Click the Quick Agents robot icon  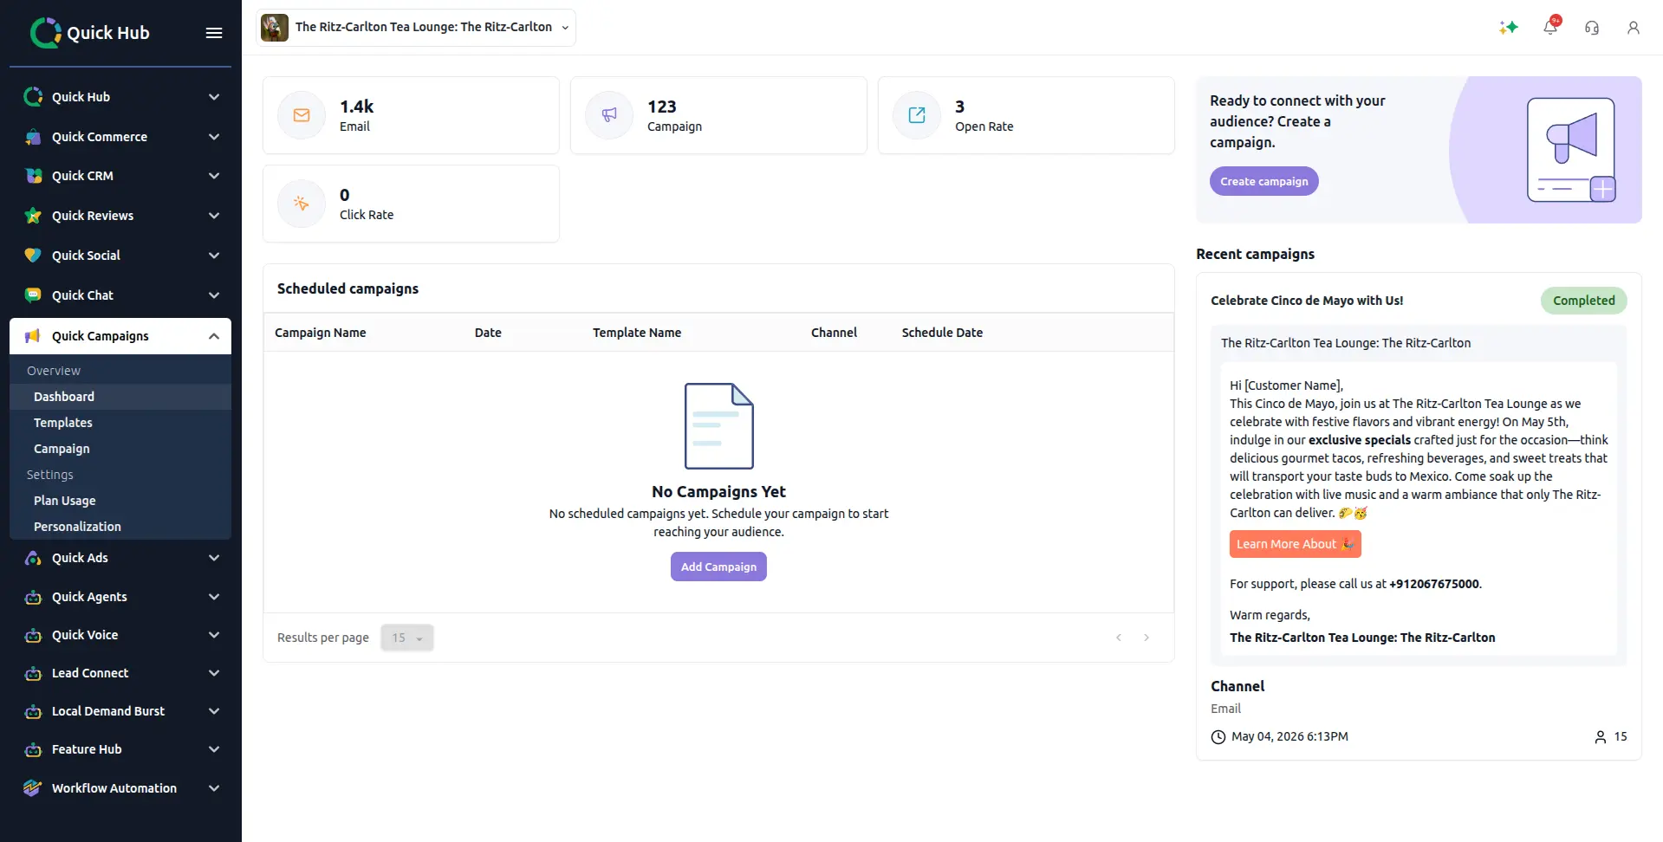33,597
